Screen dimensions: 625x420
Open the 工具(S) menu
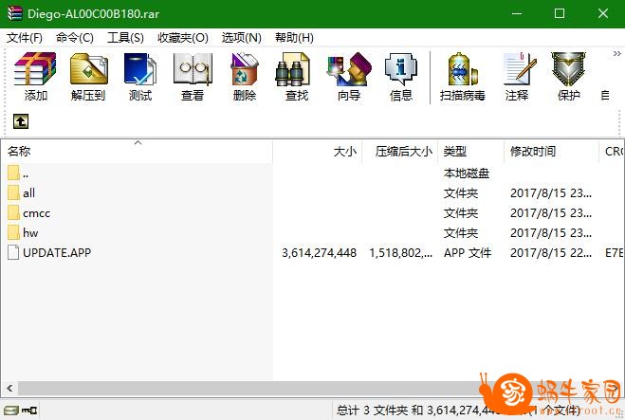coord(125,38)
